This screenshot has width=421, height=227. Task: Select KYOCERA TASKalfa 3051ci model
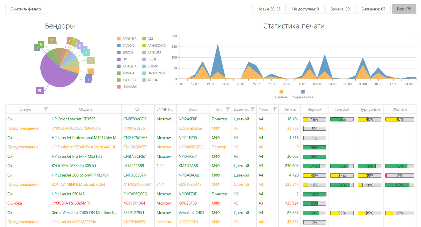(x=74, y=166)
